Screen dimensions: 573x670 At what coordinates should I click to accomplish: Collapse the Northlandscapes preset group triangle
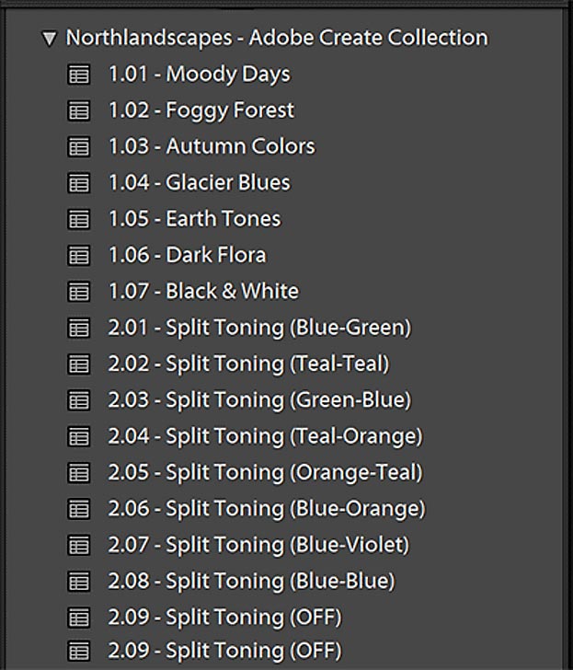pos(49,39)
